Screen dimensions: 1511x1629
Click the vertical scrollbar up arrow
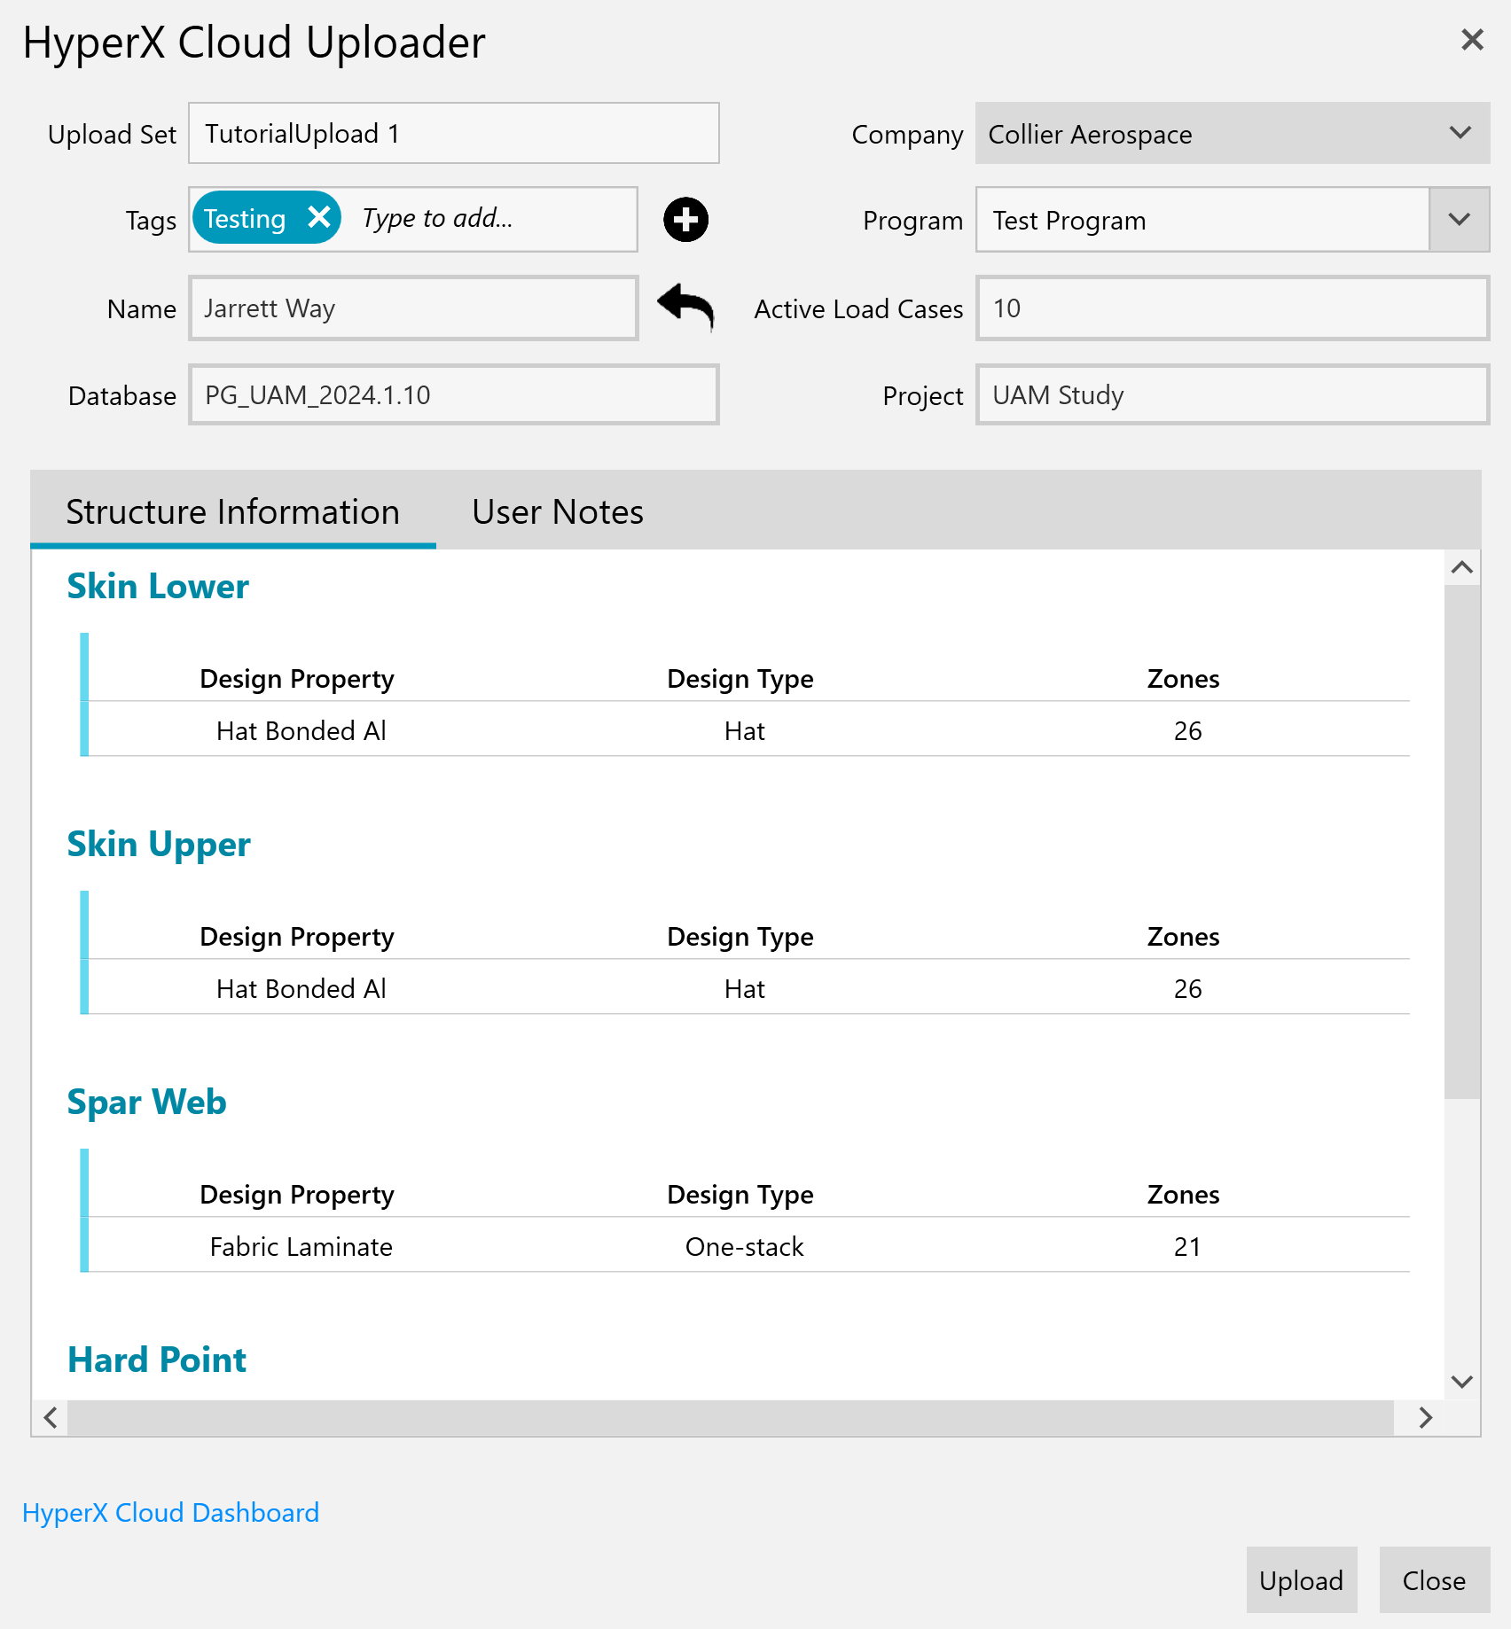click(x=1462, y=567)
